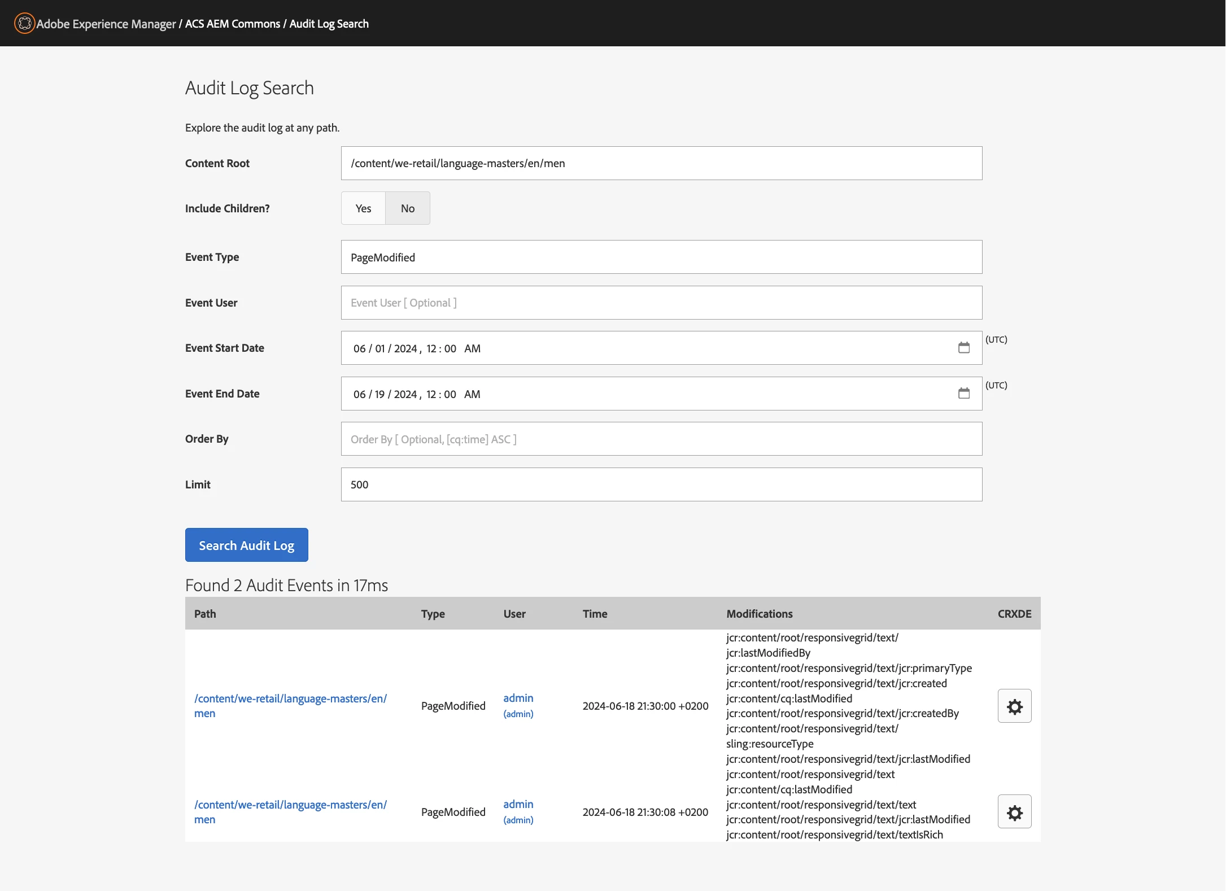Select No for Include Children
Viewport: 1226px width, 891px height.
point(407,208)
